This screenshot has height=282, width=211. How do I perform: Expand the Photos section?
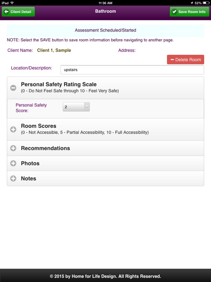point(105,163)
